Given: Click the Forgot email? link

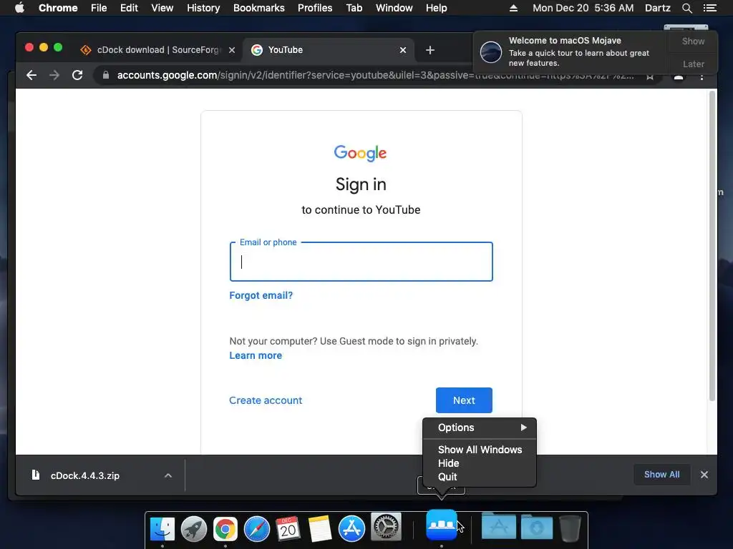Looking at the screenshot, I should pos(261,295).
